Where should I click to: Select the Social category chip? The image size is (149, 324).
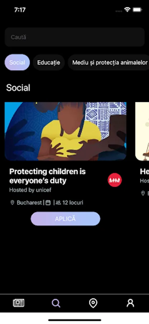(x=17, y=62)
